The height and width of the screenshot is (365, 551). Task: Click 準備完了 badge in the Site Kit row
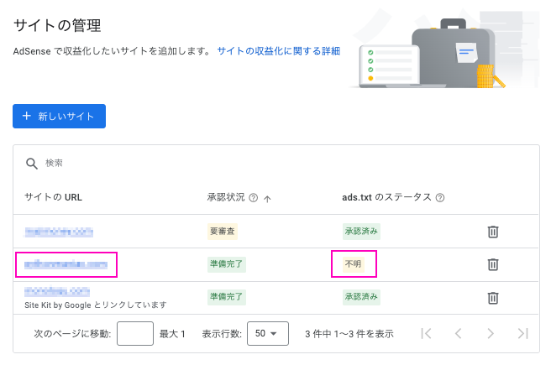[x=227, y=297]
